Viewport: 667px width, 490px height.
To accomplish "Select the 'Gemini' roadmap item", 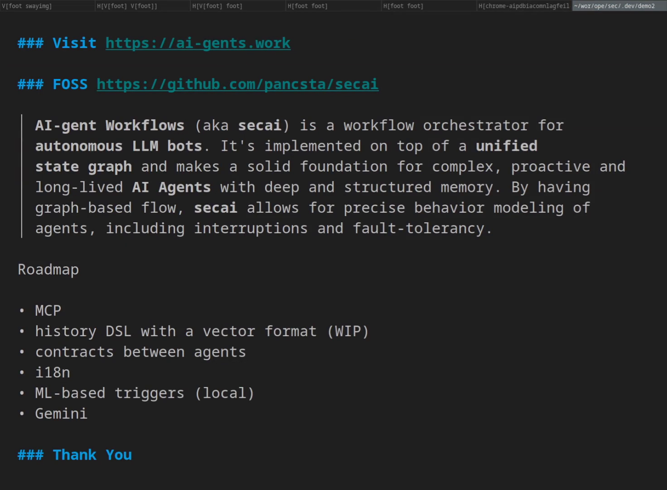I will pos(61,414).
